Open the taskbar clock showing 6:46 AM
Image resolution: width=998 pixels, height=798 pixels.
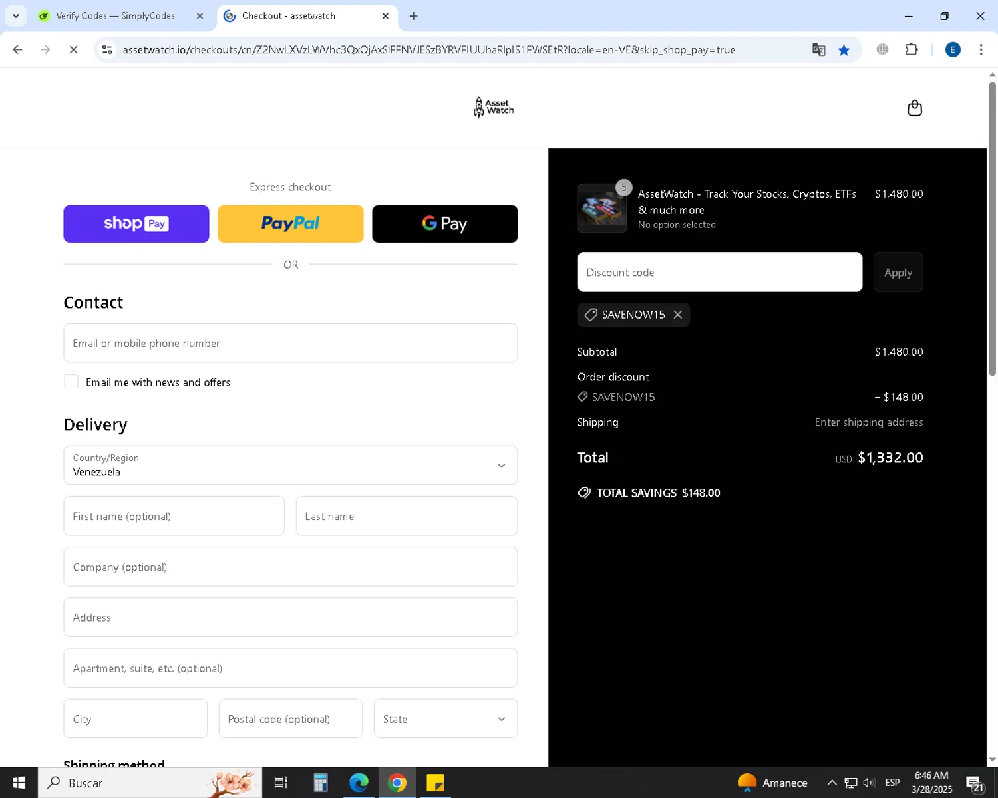click(x=931, y=783)
